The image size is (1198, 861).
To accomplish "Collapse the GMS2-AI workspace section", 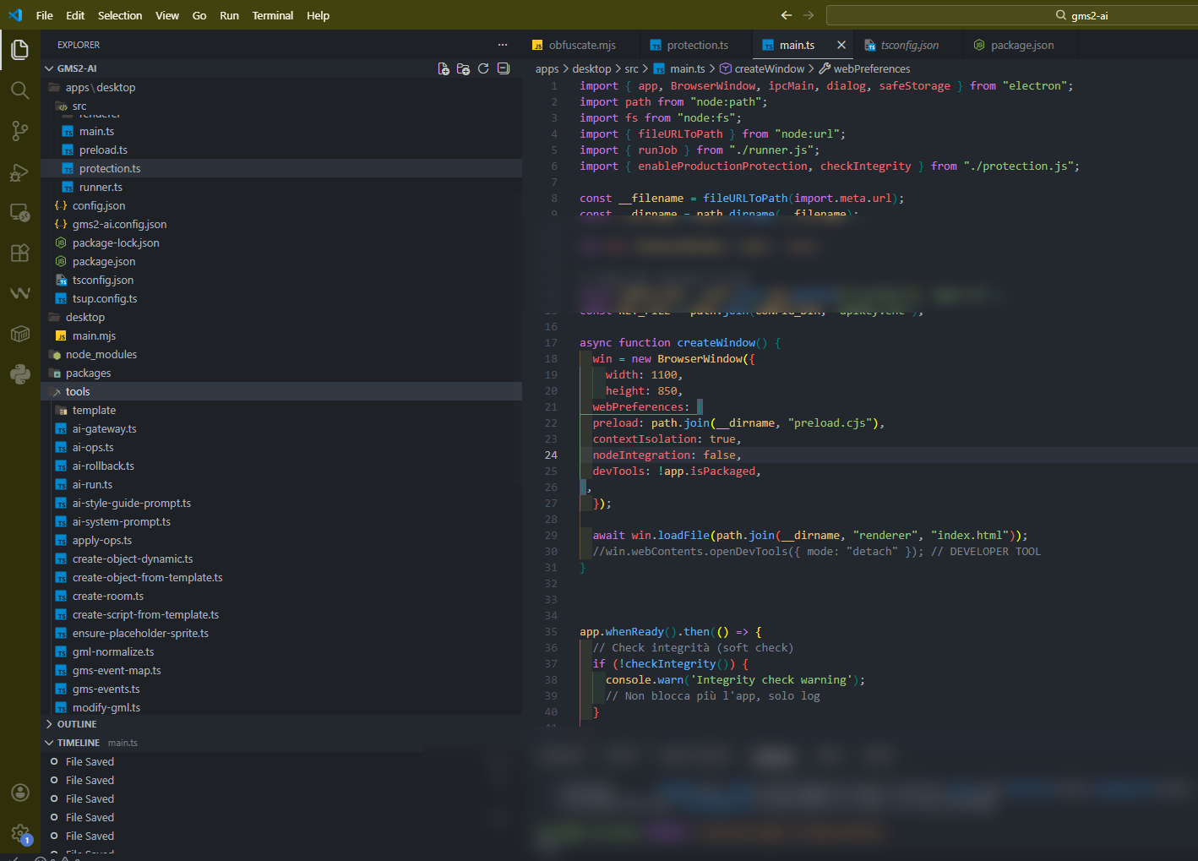I will pos(280,68).
